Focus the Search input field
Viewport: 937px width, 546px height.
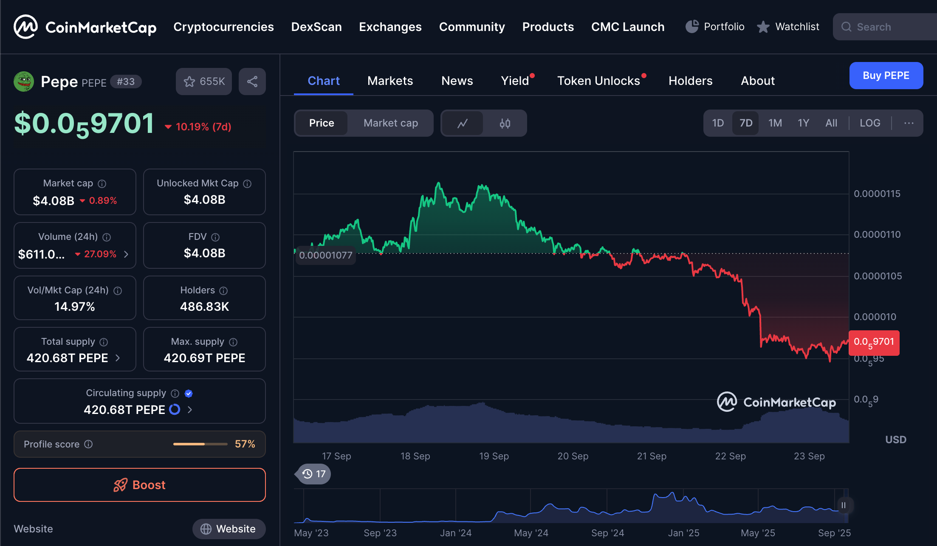pyautogui.click(x=885, y=27)
